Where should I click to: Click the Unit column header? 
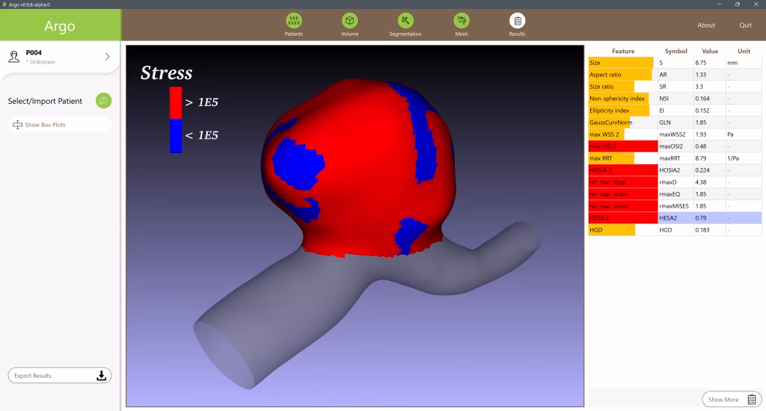[744, 51]
